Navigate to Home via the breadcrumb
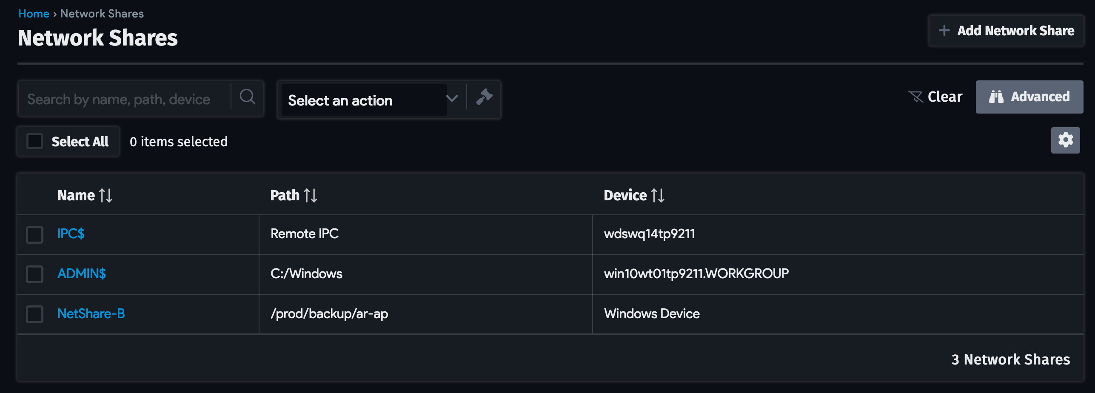The height and width of the screenshot is (393, 1095). pyautogui.click(x=33, y=13)
